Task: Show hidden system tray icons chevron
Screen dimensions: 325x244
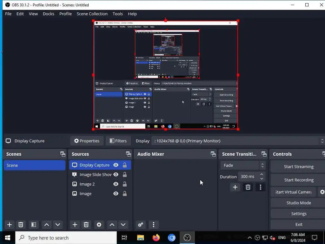Action: (250, 238)
